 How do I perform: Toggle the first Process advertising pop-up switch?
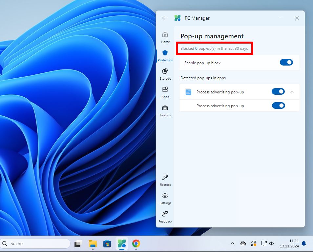click(x=278, y=92)
